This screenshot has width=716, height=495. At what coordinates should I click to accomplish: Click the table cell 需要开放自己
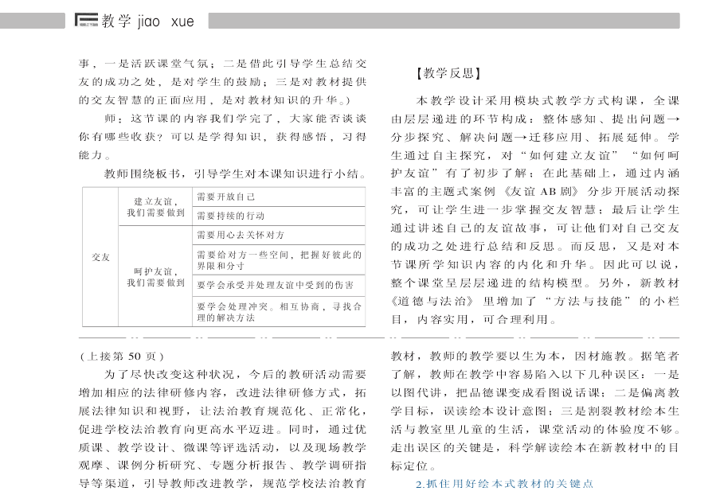279,197
